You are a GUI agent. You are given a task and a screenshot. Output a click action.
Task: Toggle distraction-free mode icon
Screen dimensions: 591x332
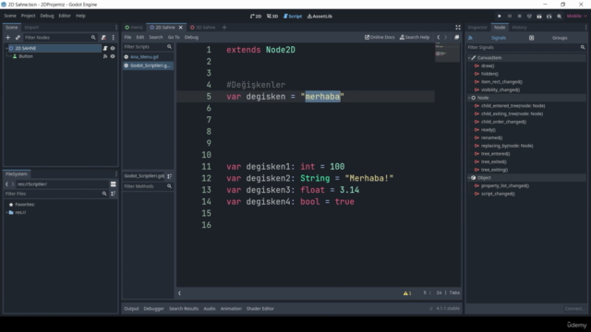pyautogui.click(x=458, y=28)
